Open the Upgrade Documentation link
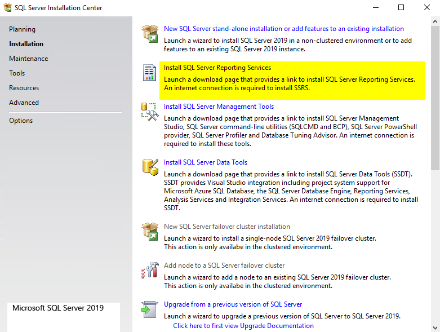440x332 pixels. click(x=243, y=326)
